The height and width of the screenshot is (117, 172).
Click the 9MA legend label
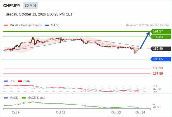pyautogui.click(x=27, y=81)
